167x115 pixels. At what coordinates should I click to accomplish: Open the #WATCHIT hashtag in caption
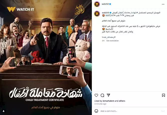[x=110, y=16]
